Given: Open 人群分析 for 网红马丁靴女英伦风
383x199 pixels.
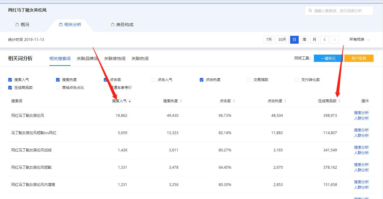Looking at the screenshot, I should (362, 118).
